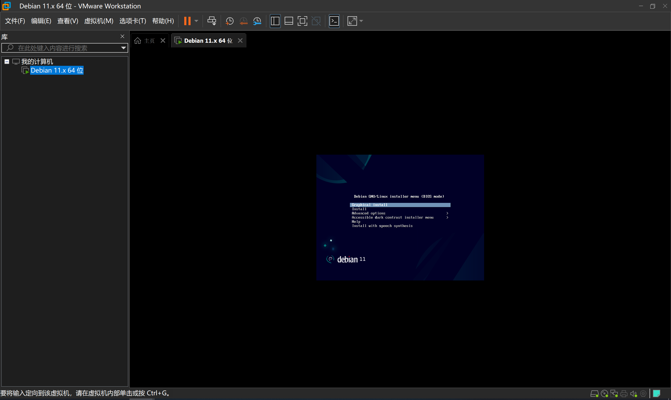Open the snapshot manager icon

click(257, 21)
